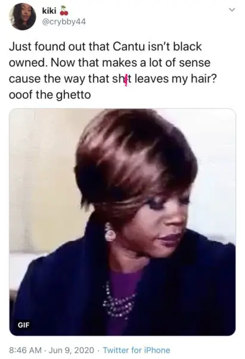Open kiki's profile avatar photo
This screenshot has height=359, width=245.
[x=23, y=17]
